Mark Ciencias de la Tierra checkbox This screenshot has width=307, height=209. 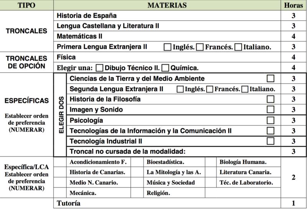[x=271, y=79]
